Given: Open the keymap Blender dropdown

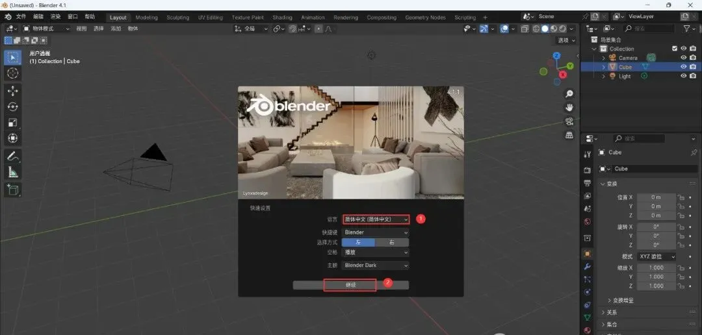Looking at the screenshot, I should (375, 232).
